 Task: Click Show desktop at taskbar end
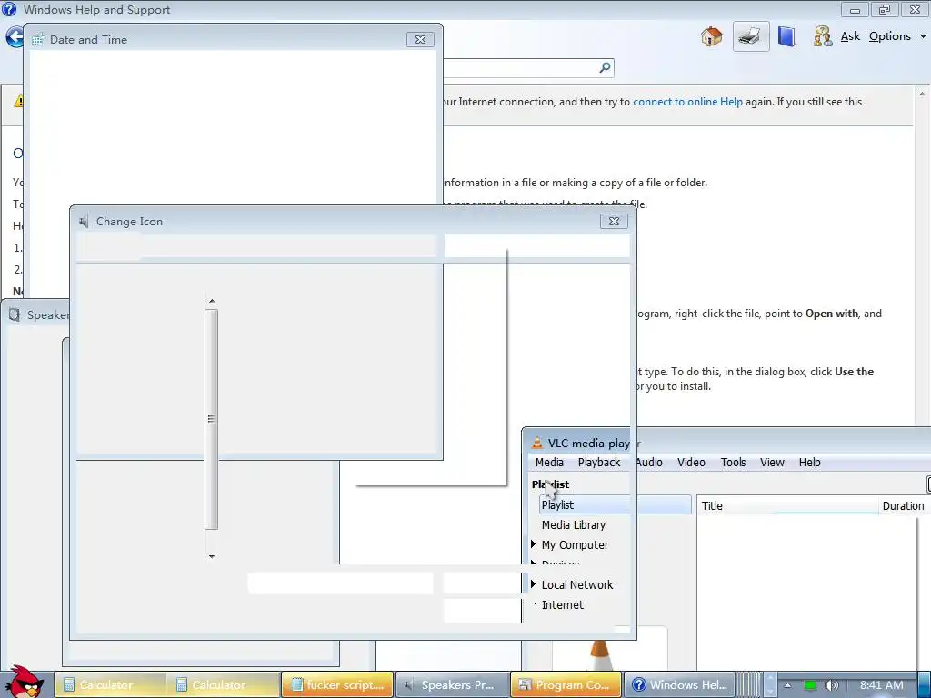coord(924,685)
